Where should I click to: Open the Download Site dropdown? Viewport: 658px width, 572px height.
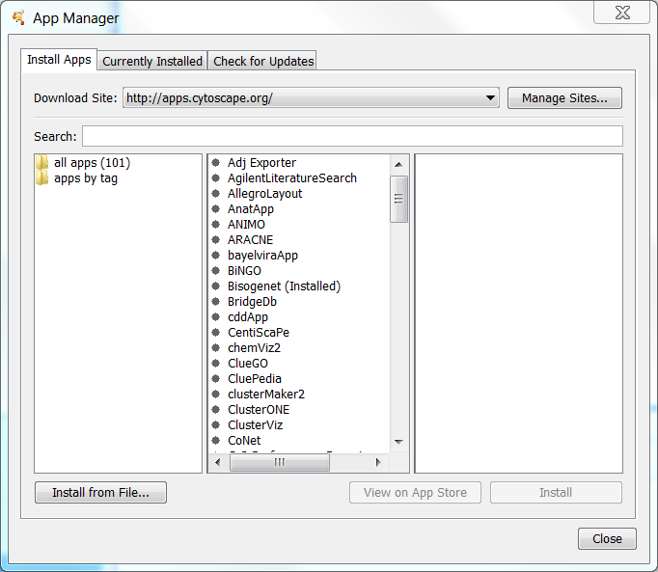tap(491, 98)
